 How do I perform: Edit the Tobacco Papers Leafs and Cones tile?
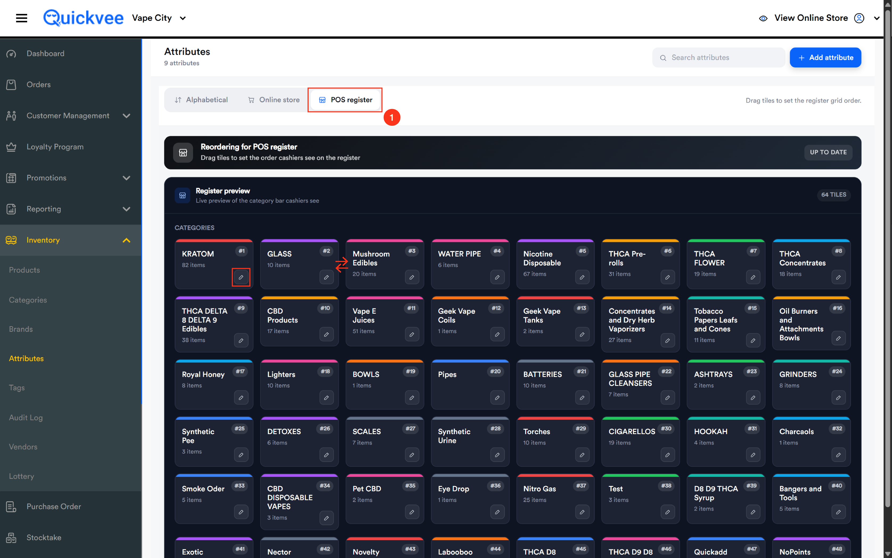(753, 340)
